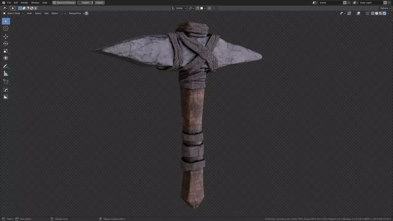Open the Help menu

pos(45,3)
